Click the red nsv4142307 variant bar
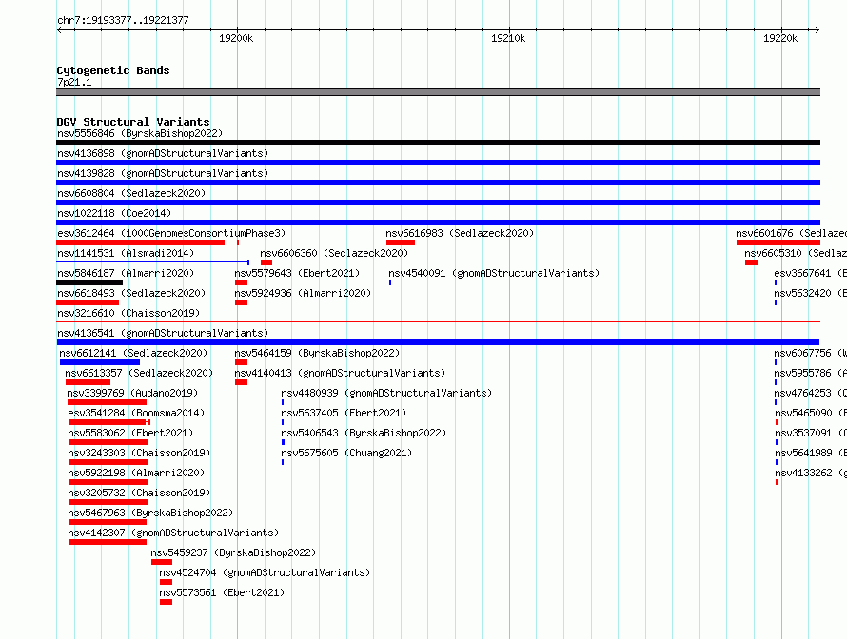 (108, 542)
